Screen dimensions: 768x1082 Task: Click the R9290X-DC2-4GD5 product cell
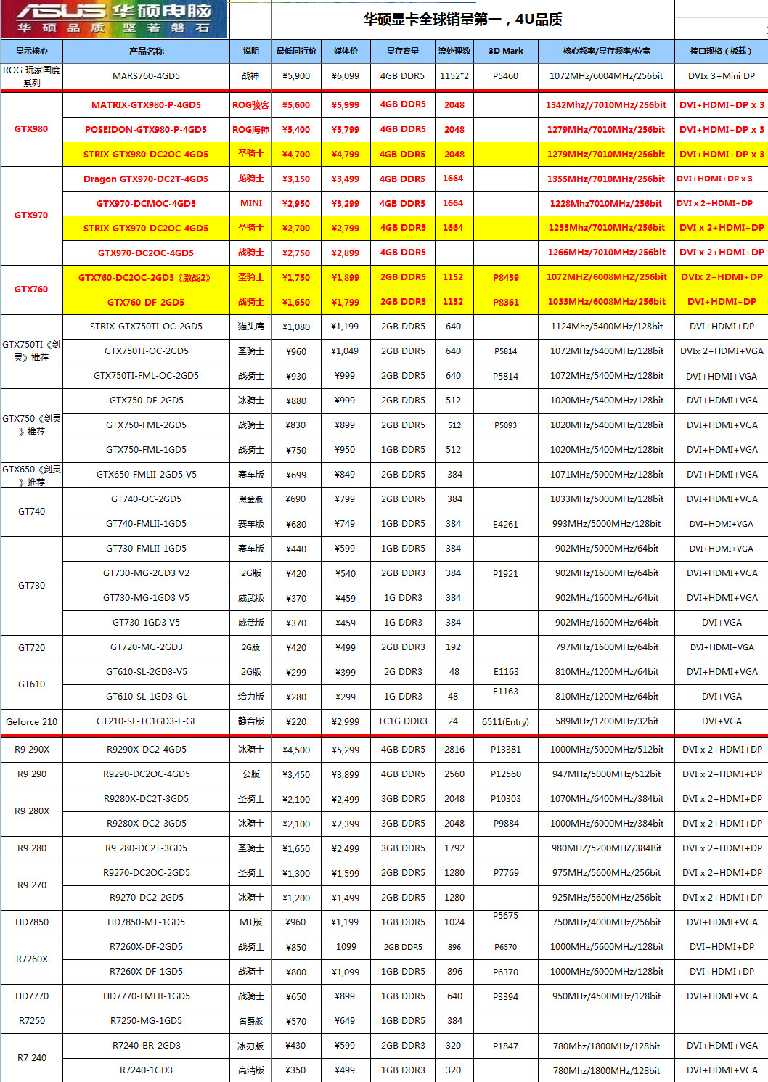coord(146,750)
